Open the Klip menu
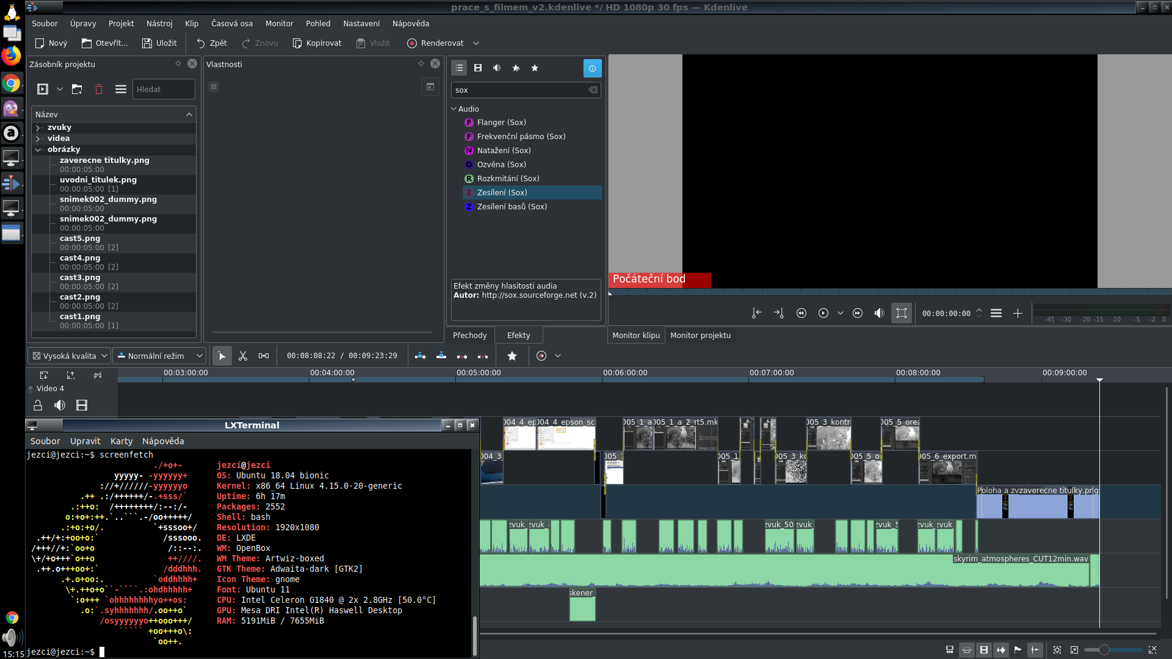Image resolution: width=1172 pixels, height=659 pixels. pyautogui.click(x=192, y=23)
